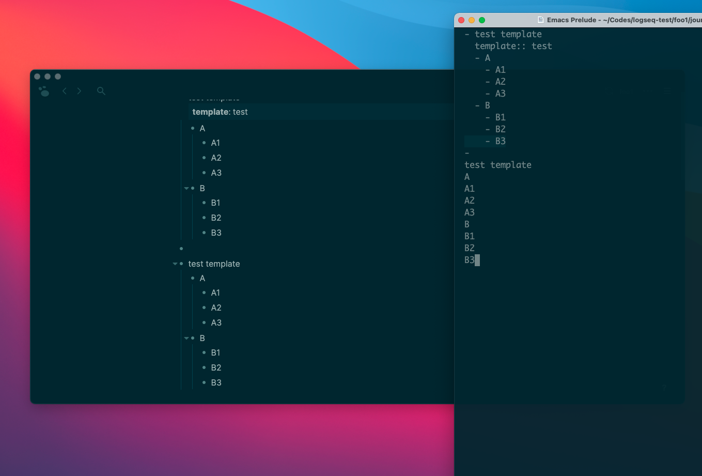Place cursor on the template:: test line in Emacs
This screenshot has height=476, width=702.
pos(514,46)
